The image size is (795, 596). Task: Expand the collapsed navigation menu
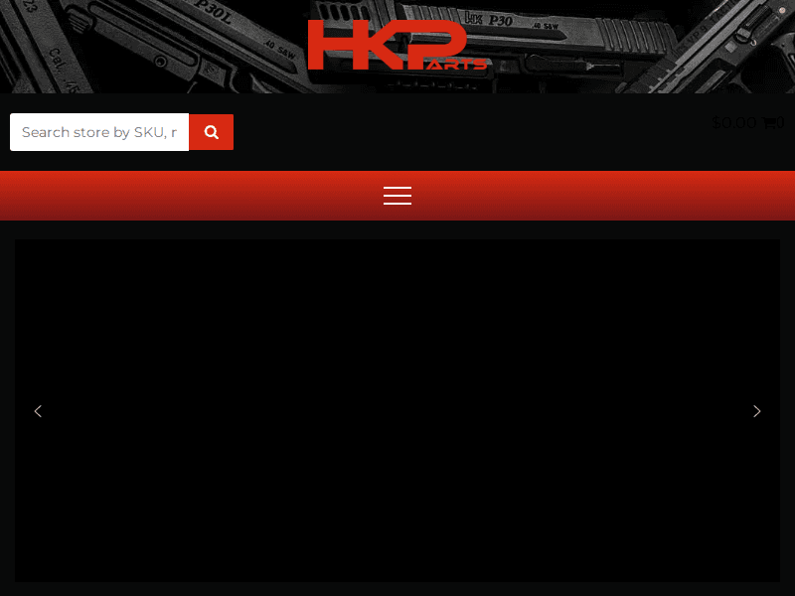(397, 196)
